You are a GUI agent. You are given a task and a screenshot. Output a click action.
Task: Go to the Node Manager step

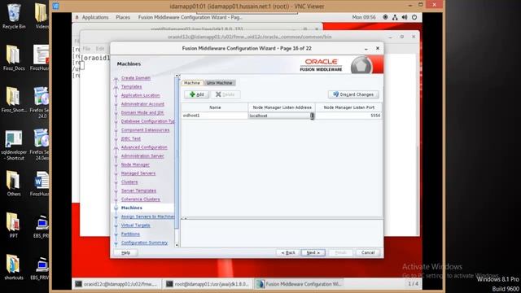tap(135, 164)
